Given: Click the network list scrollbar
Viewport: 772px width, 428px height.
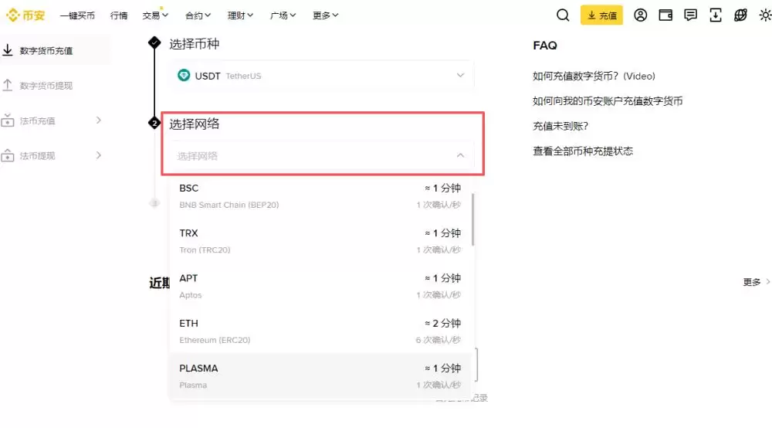Looking at the screenshot, I should [472, 219].
